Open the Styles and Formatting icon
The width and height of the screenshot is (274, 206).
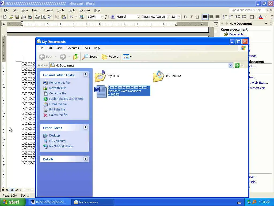coord(113,17)
